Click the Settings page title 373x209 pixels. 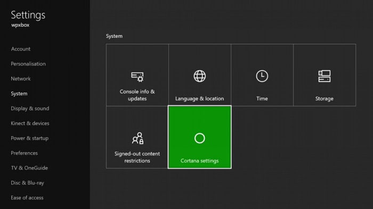coord(28,15)
